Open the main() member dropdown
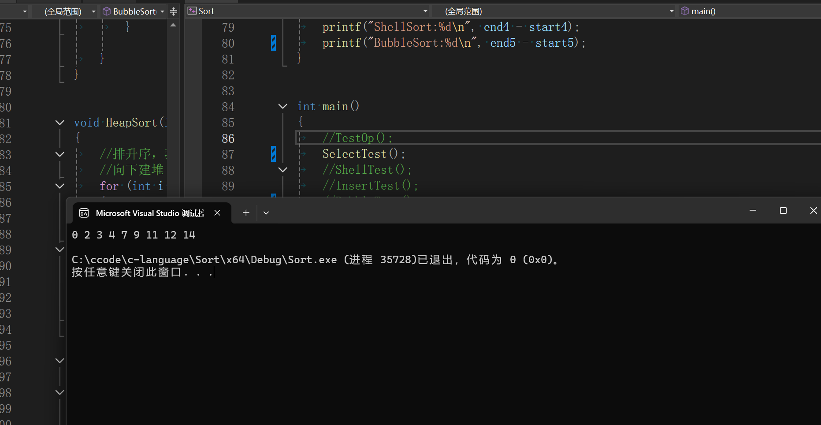 tap(749, 11)
